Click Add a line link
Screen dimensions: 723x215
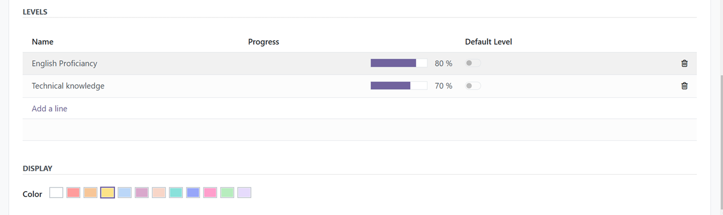click(x=49, y=109)
